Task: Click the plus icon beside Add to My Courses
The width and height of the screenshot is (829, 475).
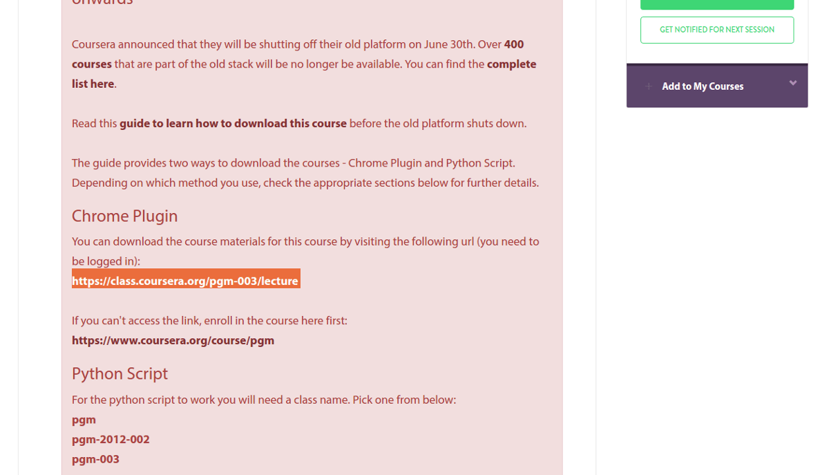Action: (648, 86)
